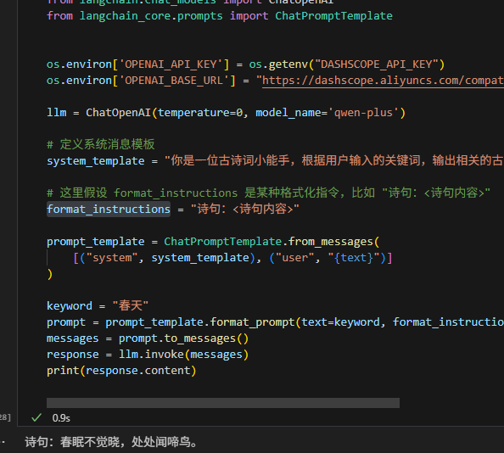This screenshot has height=453, width=504.
Task: Click the comment starting '# 这里假设'
Action: [x=268, y=193]
